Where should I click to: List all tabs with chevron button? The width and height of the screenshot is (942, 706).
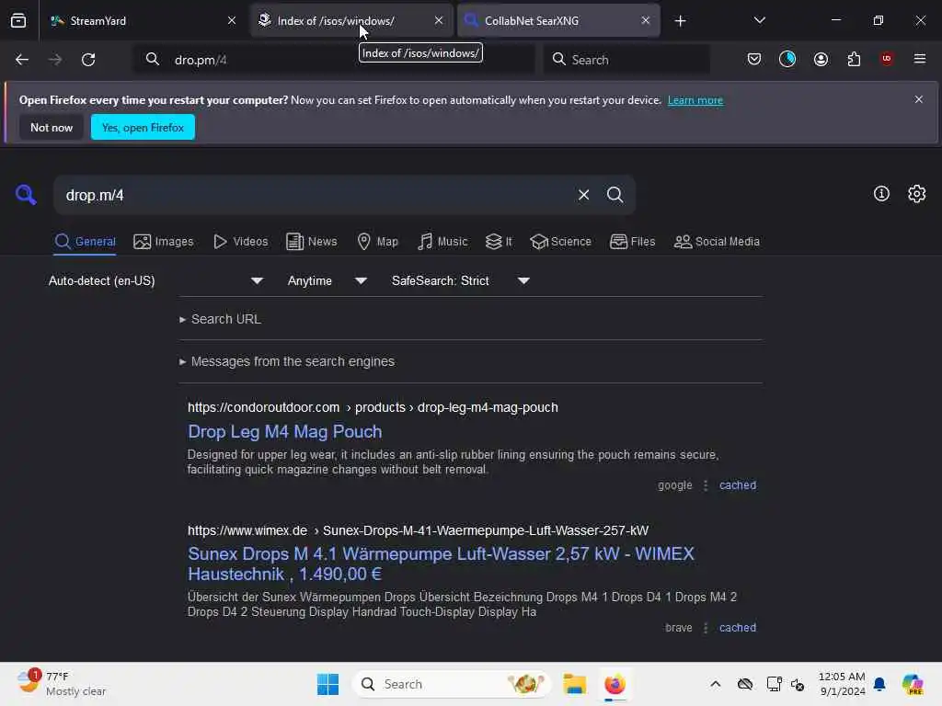point(759,20)
